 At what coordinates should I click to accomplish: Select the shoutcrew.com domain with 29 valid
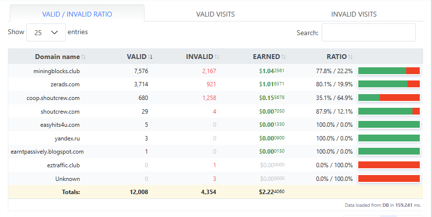click(60, 112)
